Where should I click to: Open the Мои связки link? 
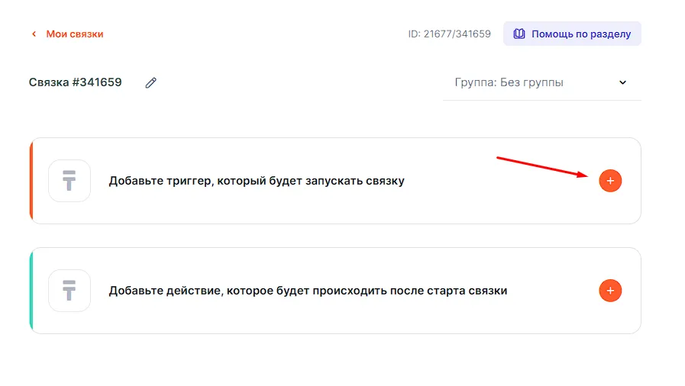tap(74, 34)
